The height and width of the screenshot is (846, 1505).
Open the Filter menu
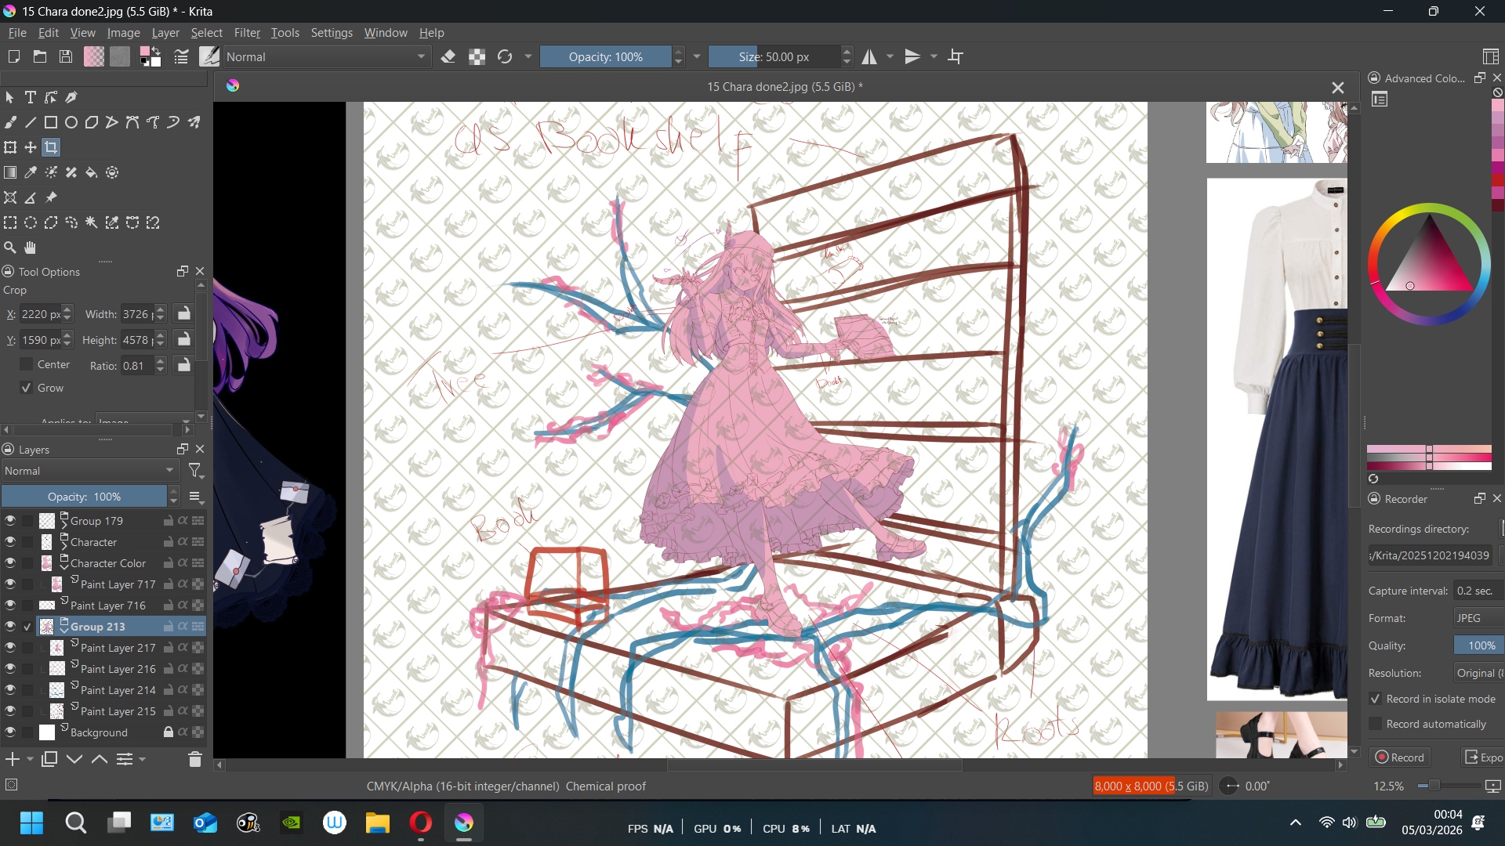(x=246, y=33)
